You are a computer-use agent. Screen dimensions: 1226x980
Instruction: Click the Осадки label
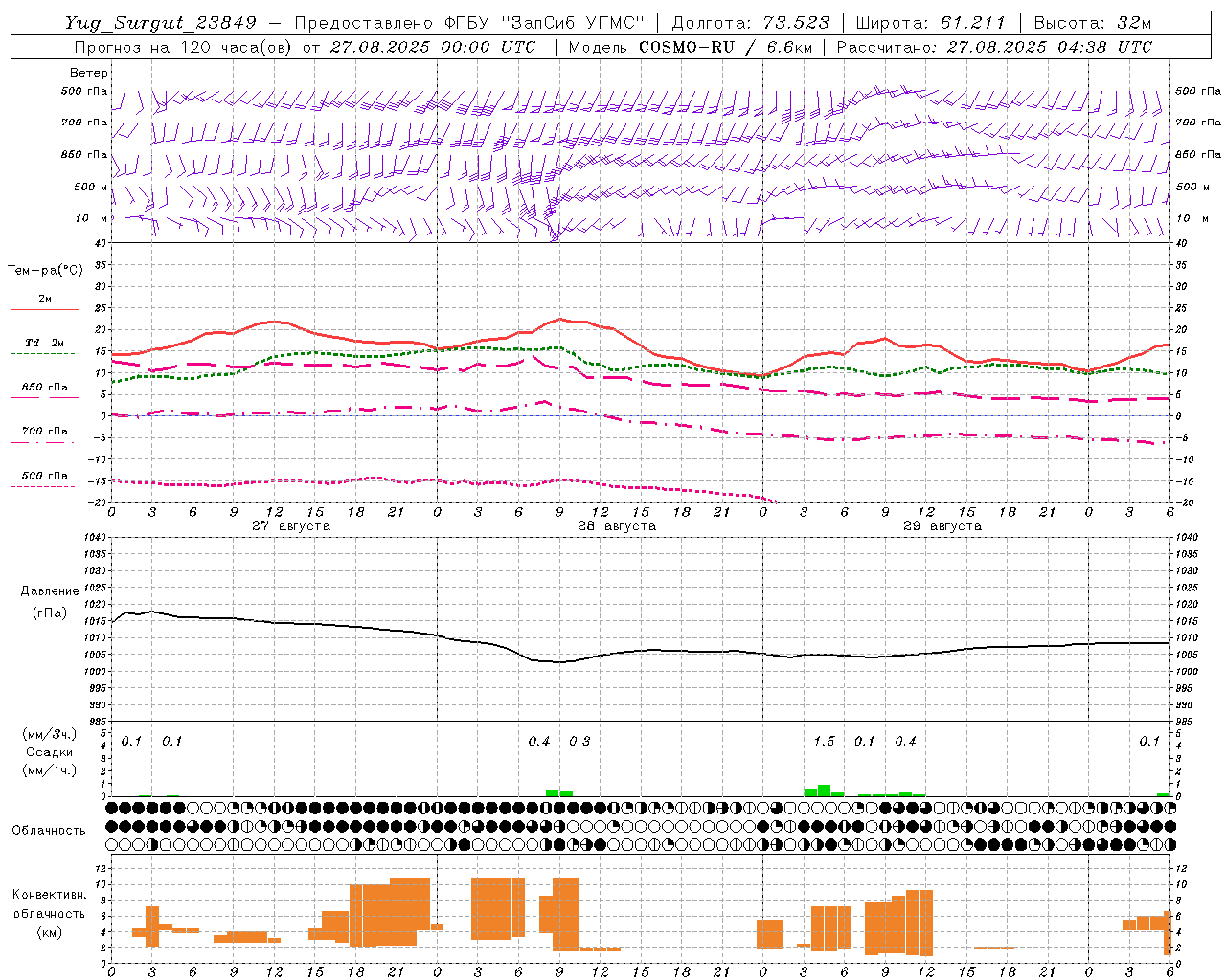49,752
